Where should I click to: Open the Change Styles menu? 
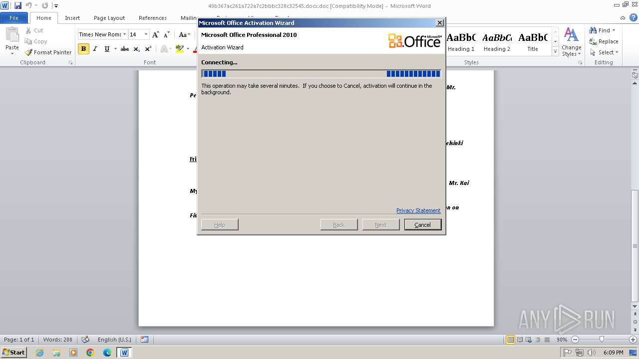[x=571, y=42]
